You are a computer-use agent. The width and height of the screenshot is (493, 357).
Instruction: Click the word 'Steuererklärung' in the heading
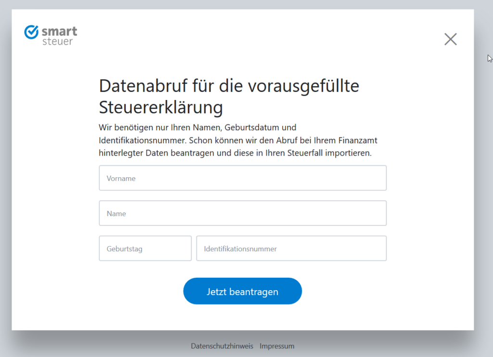(161, 107)
